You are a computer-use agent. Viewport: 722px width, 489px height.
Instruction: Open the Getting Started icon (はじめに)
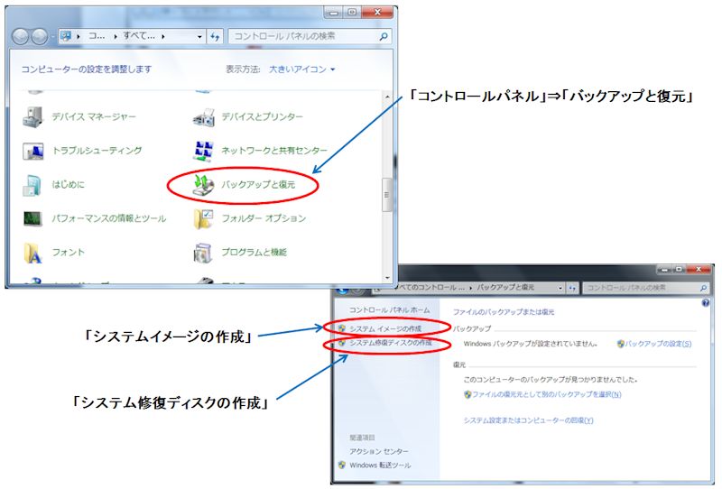(x=32, y=185)
